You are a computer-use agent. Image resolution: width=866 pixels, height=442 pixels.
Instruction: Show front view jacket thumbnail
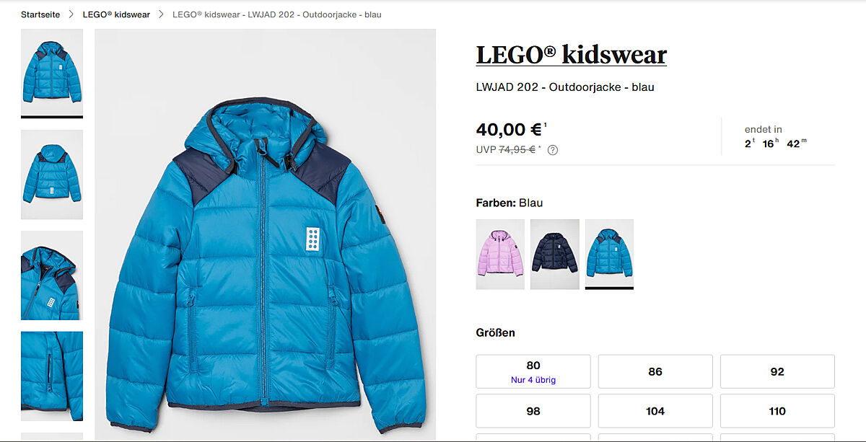coord(52,72)
